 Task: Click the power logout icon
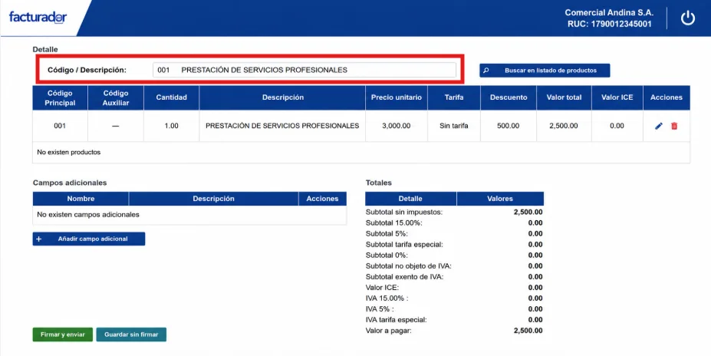pos(687,18)
